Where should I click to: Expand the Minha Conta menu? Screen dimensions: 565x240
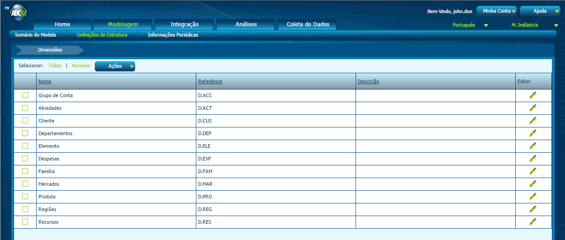click(x=497, y=11)
